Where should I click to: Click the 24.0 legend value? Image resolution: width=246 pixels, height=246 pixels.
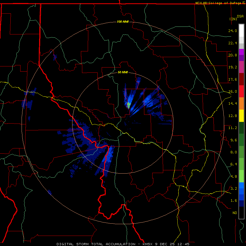coord(233,31)
